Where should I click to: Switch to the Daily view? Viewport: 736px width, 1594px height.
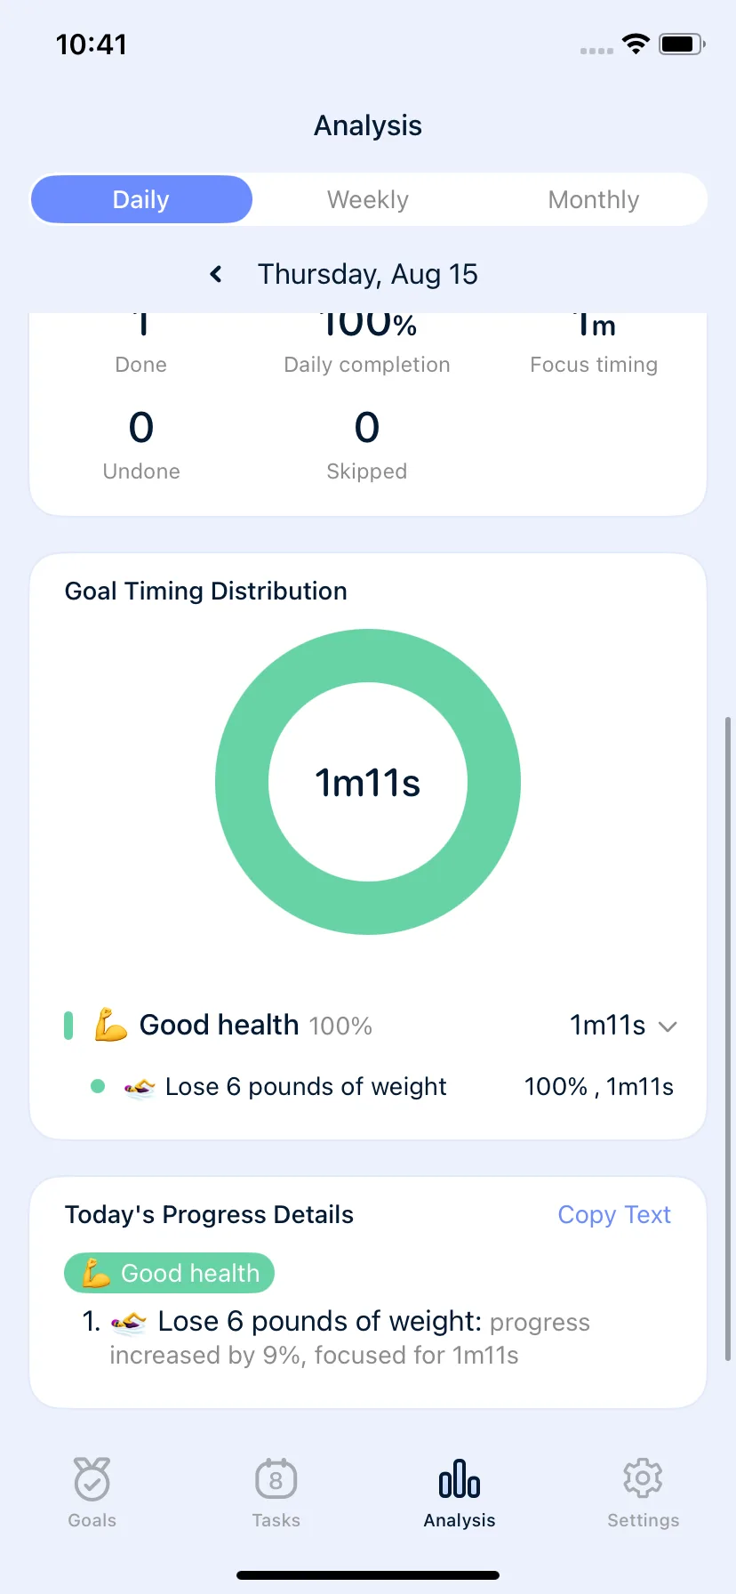[x=141, y=199]
